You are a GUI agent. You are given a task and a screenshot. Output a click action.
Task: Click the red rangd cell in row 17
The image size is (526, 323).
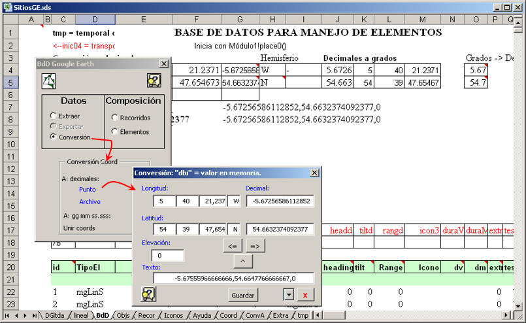[389, 230]
